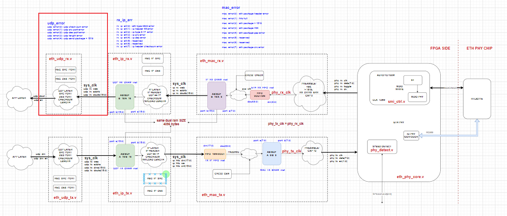The width and height of the screenshot is (507, 216).
Task: Select the AUTO/1G/100M text
Action: tap(385, 75)
